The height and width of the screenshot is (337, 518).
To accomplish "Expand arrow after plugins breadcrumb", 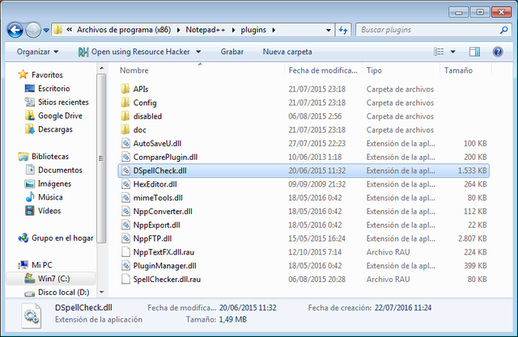I will coord(274,31).
